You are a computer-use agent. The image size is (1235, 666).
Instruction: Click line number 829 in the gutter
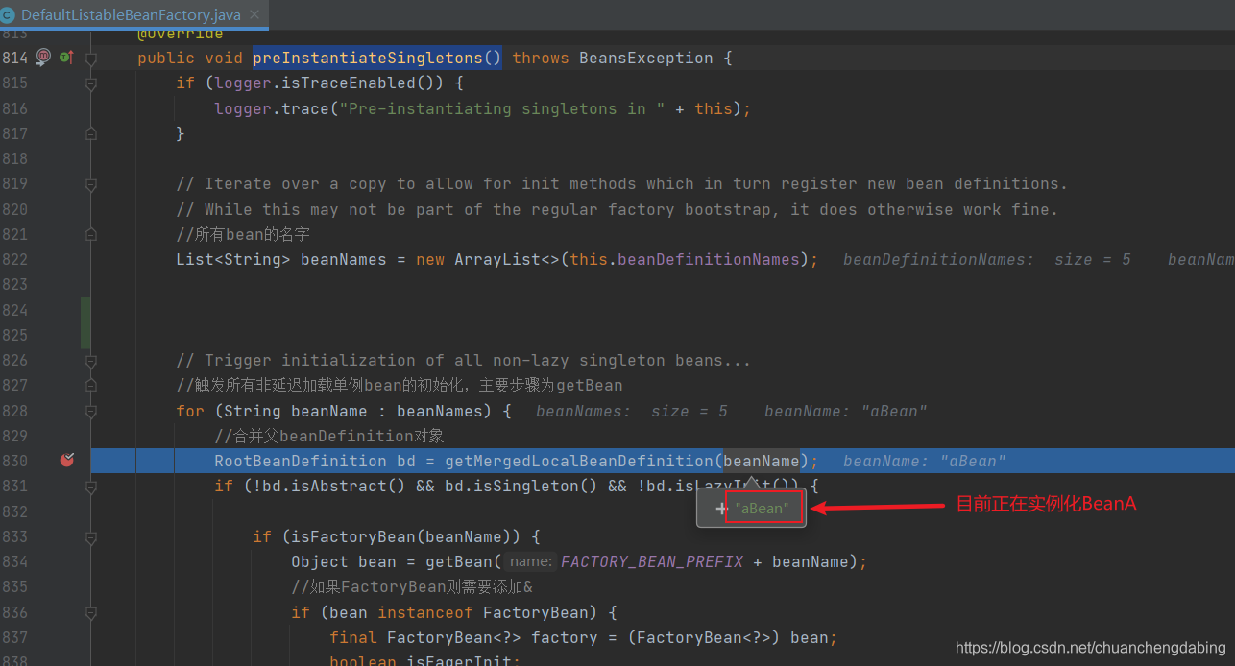pos(14,436)
